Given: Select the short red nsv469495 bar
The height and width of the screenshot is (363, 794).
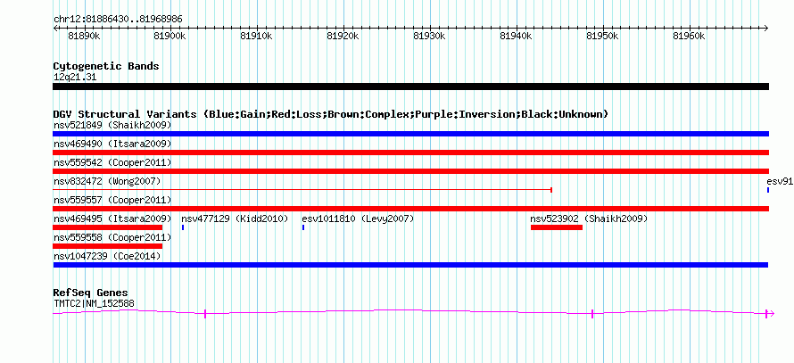Looking at the screenshot, I should (107, 227).
